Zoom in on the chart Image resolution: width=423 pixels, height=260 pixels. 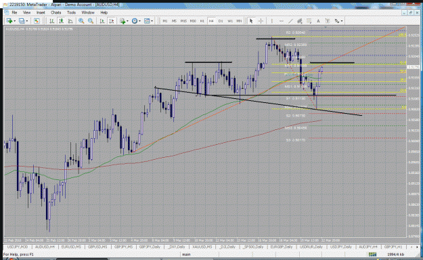point(81,21)
